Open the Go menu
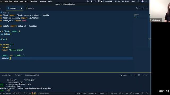This screenshot has width=170, height=95. (x=21, y=1)
